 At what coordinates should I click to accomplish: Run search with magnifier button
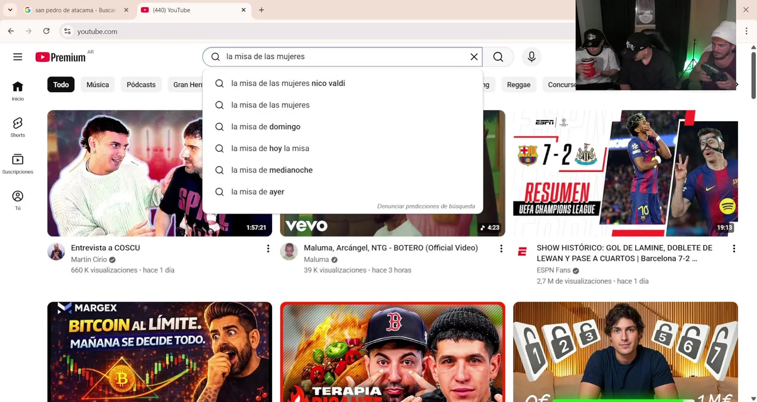coord(498,57)
